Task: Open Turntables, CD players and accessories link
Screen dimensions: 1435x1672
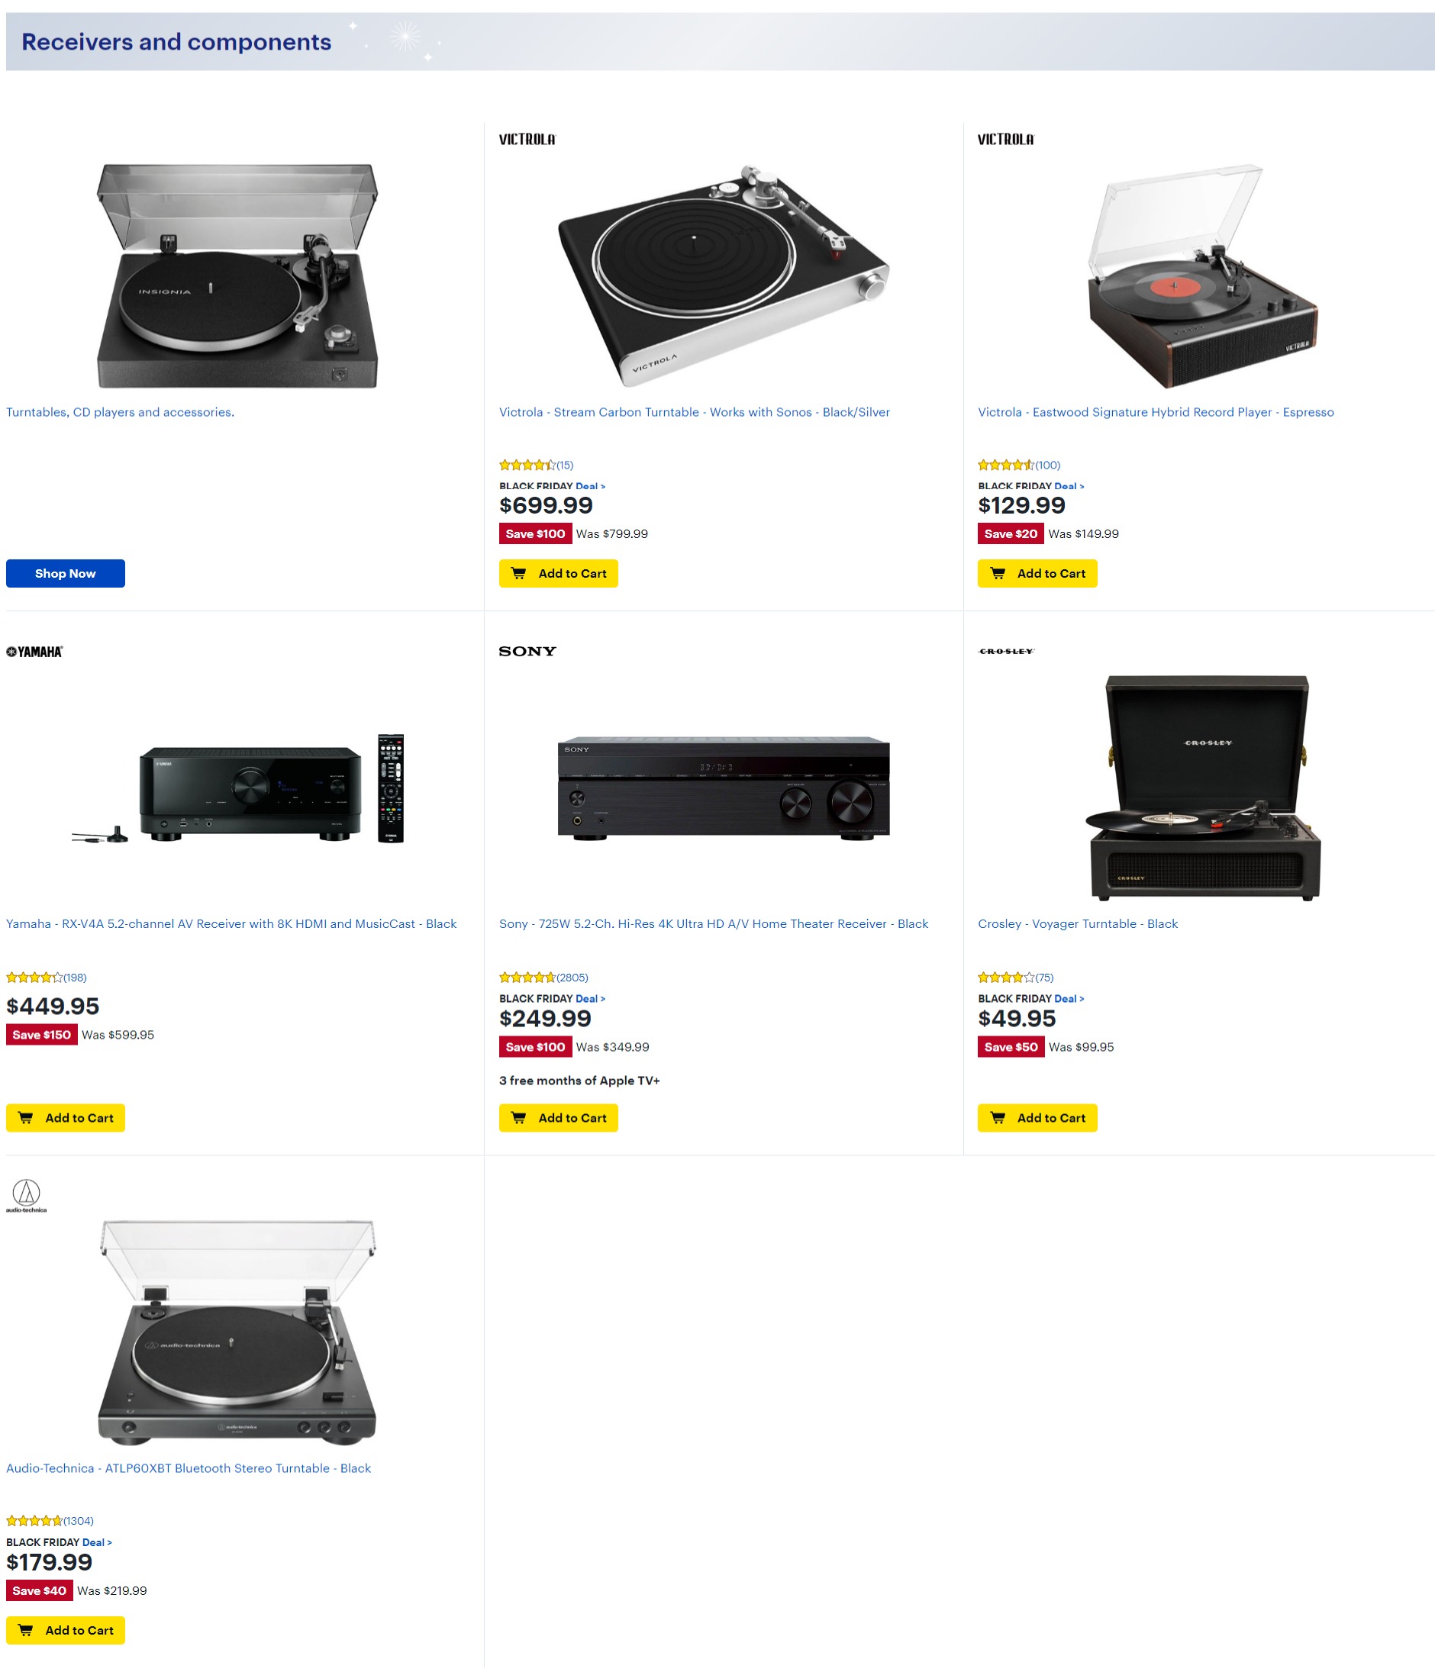Action: (x=121, y=411)
